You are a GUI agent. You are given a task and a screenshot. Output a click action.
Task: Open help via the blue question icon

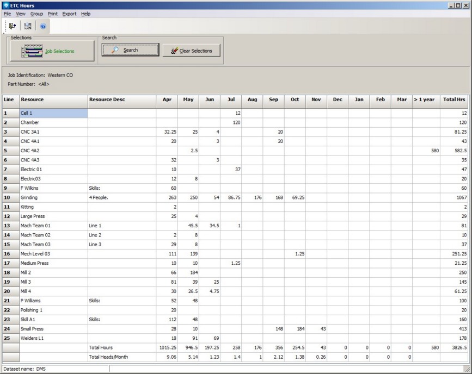tap(44, 26)
